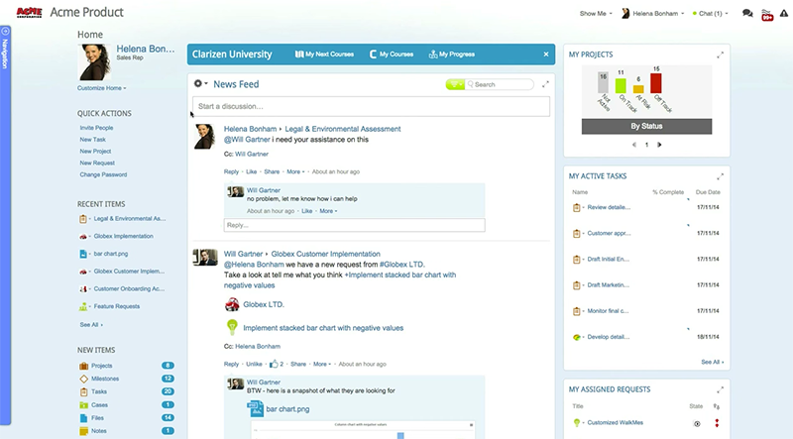
Task: Click the lightbulb request icon in feed
Action: click(232, 327)
